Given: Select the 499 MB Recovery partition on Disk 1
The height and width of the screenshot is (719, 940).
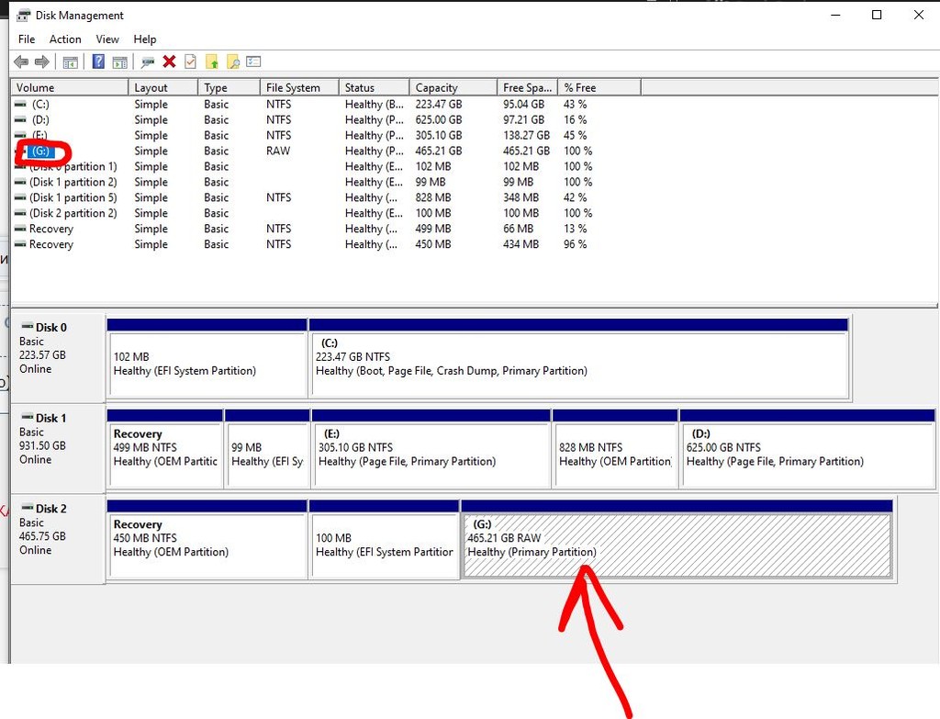Looking at the screenshot, I should pyautogui.click(x=165, y=448).
